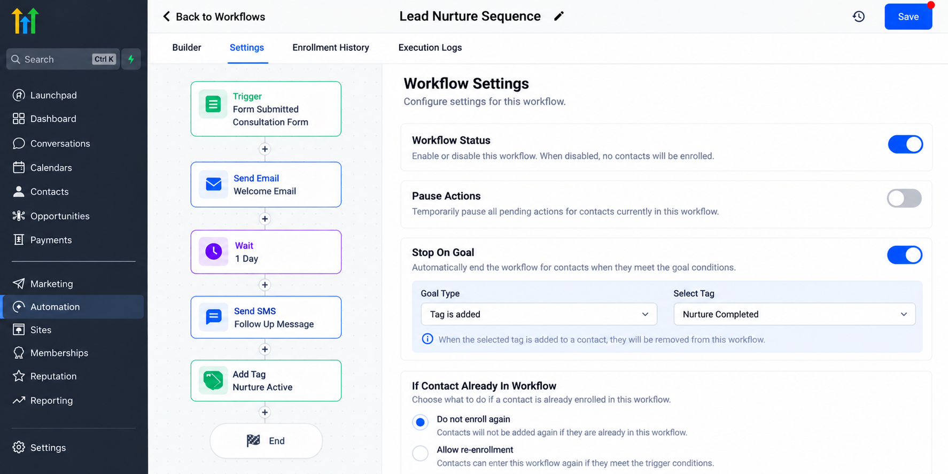Click the Send SMS message icon

(213, 317)
